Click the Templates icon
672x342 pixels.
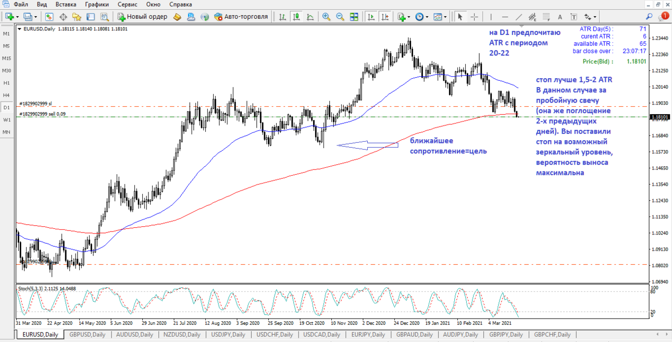click(x=438, y=17)
